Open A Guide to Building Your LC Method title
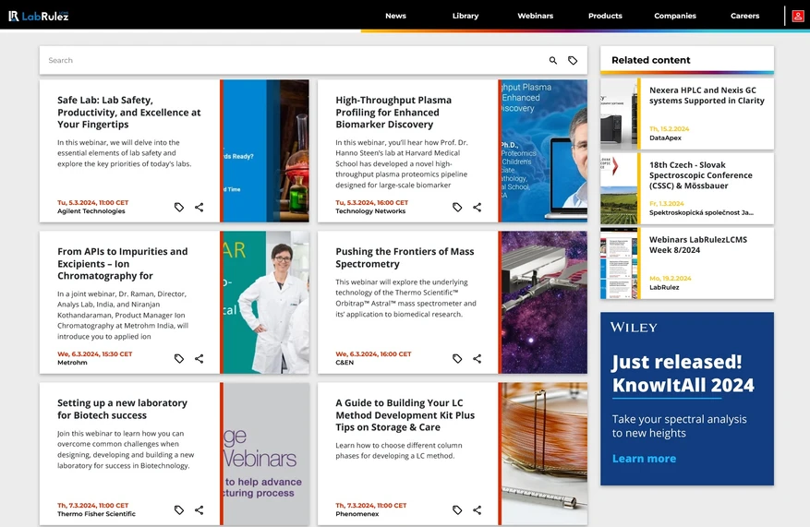810x527 pixels. pos(405,415)
